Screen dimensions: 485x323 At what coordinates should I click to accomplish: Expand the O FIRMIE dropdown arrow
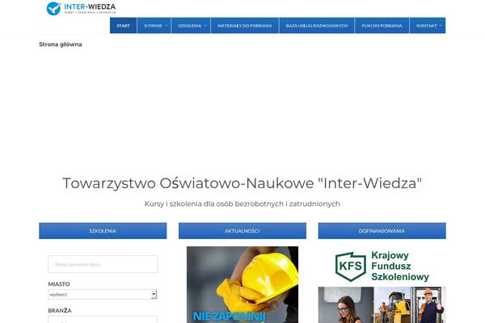[x=166, y=26]
